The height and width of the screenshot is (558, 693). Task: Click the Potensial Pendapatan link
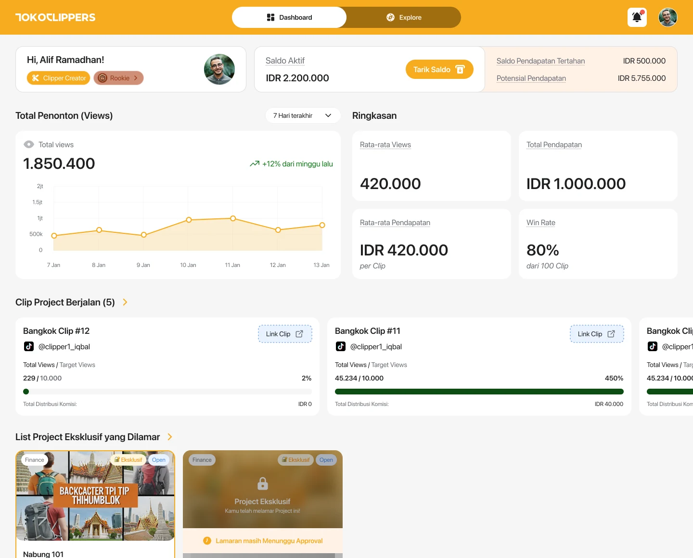point(531,78)
